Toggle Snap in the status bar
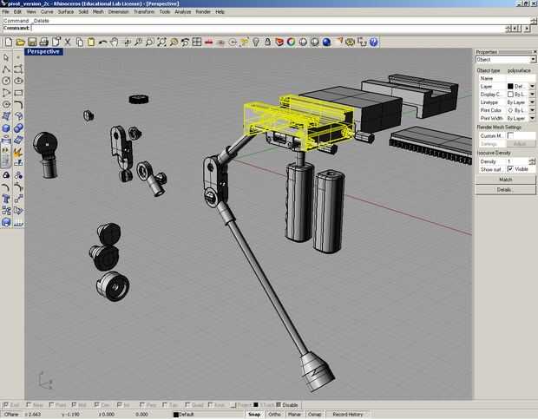 254,414
